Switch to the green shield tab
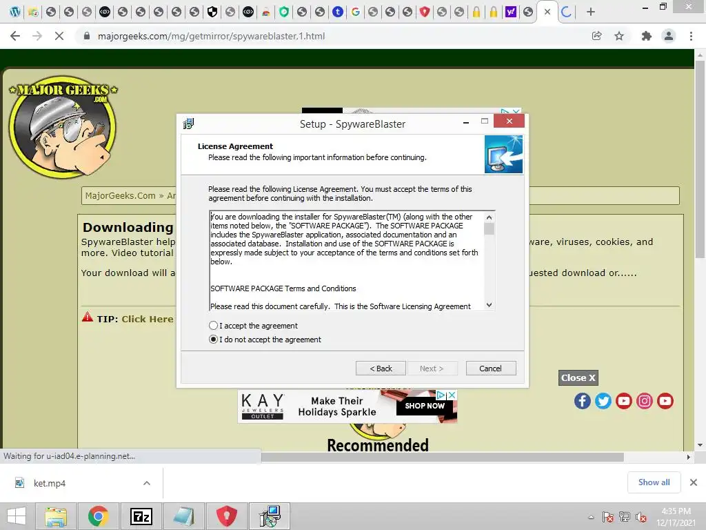This screenshot has width=706, height=530. 283,12
